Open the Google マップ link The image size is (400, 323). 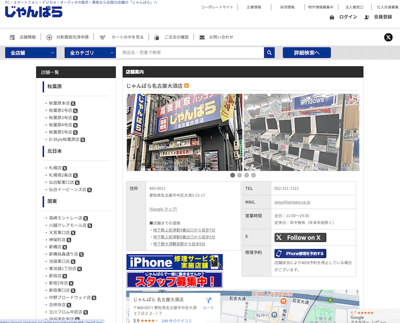click(x=163, y=209)
